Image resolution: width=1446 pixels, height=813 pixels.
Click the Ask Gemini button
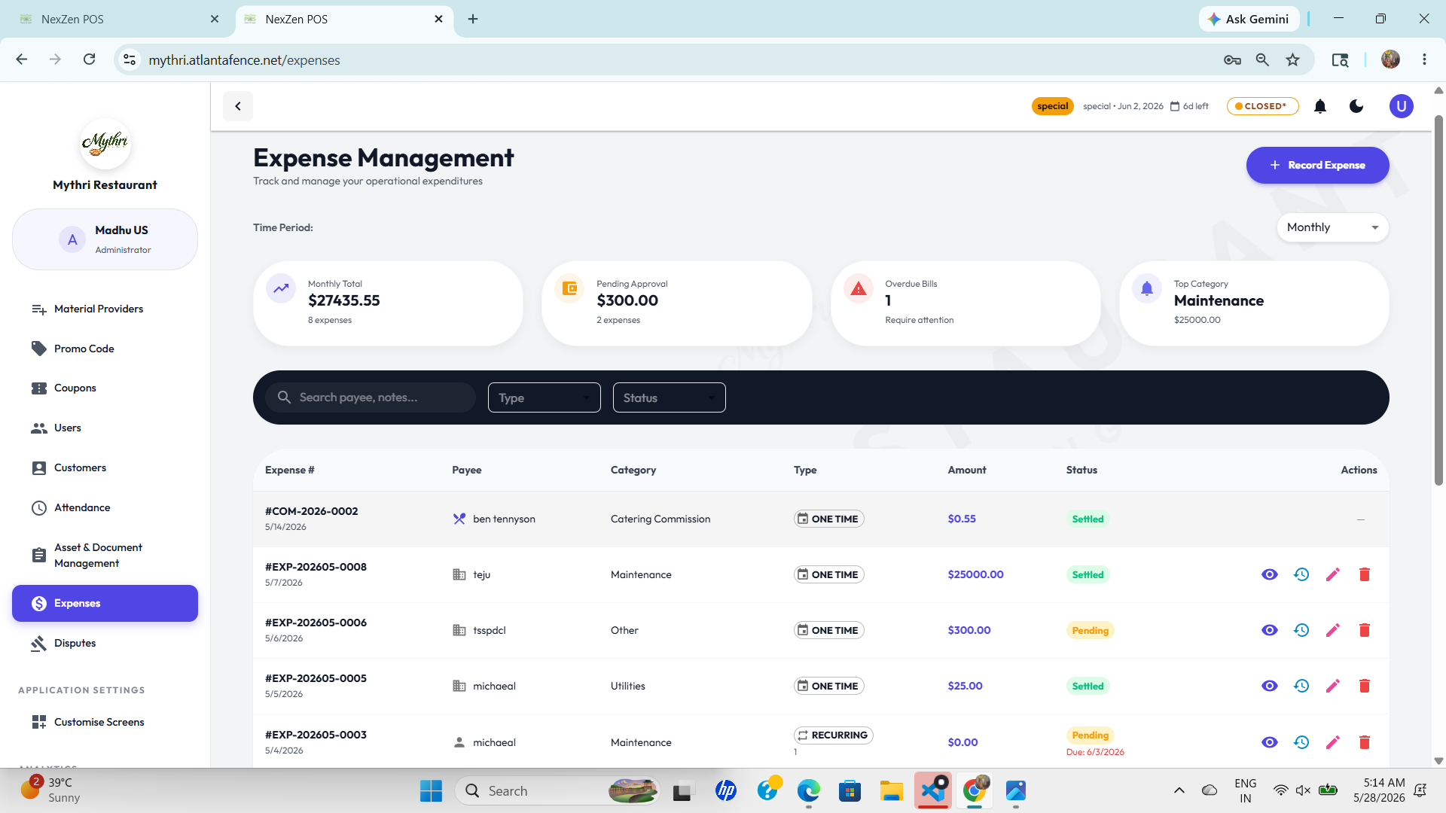click(x=1249, y=19)
